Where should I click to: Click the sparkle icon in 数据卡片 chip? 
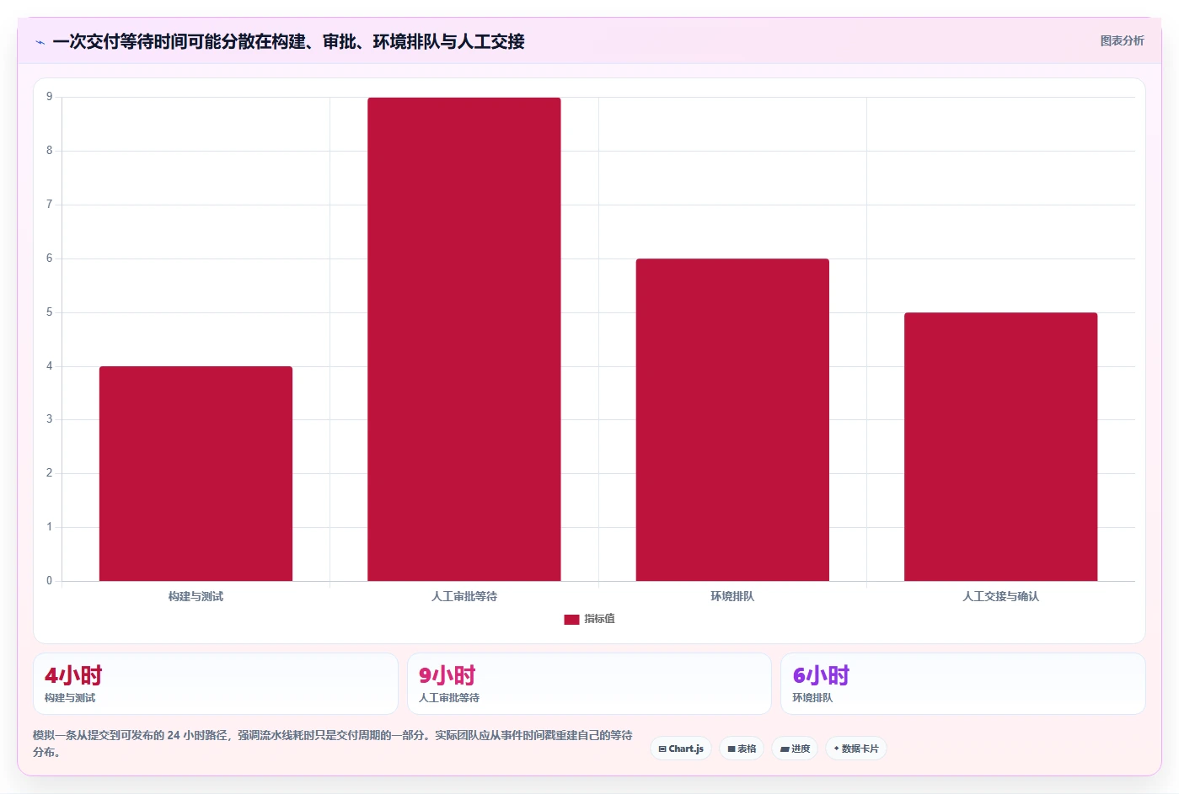coord(836,749)
